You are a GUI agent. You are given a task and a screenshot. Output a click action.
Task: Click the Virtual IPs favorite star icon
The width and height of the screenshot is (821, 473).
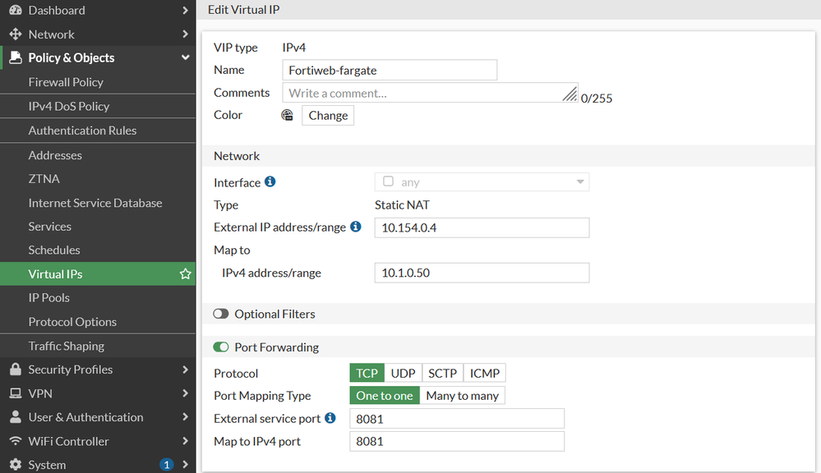(x=185, y=274)
